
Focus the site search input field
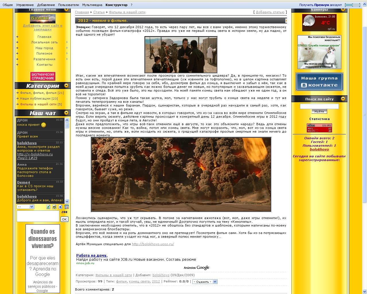point(319,106)
